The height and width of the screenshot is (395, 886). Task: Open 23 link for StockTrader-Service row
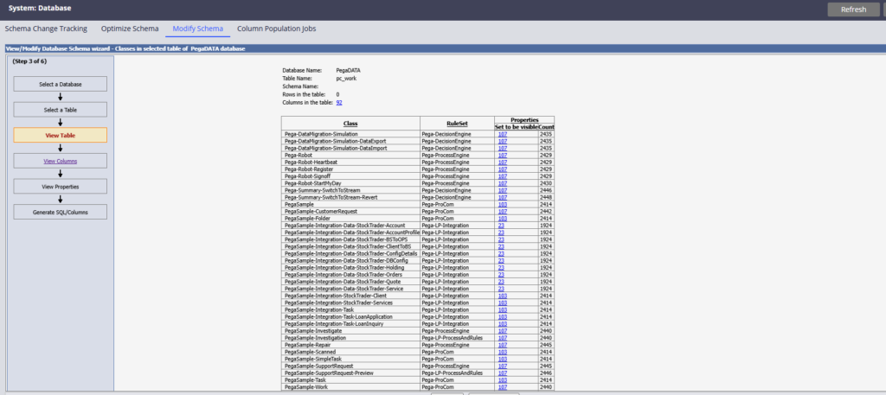501,289
